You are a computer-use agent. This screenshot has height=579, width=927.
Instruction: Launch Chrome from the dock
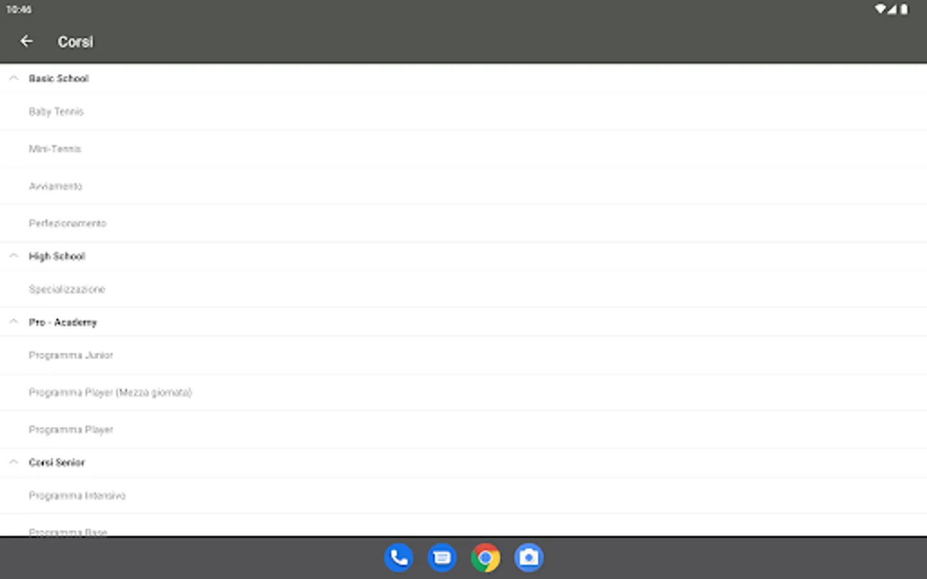485,558
